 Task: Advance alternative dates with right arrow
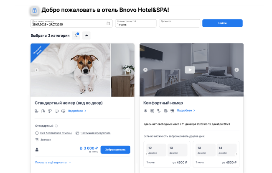236,154
